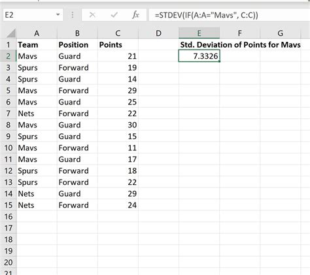Click into the Name Box showing E2

(x=29, y=15)
